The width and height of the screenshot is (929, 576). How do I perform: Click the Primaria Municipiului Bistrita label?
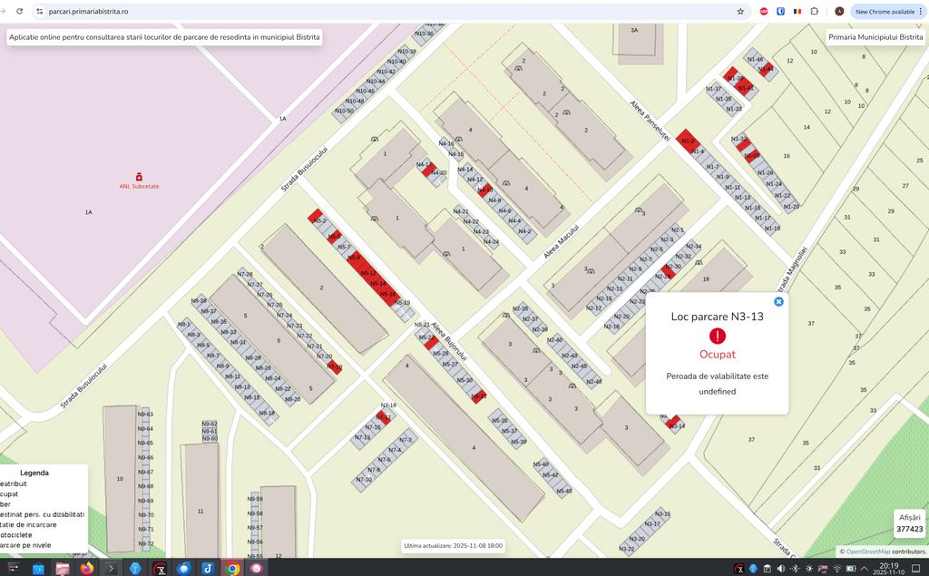[875, 37]
